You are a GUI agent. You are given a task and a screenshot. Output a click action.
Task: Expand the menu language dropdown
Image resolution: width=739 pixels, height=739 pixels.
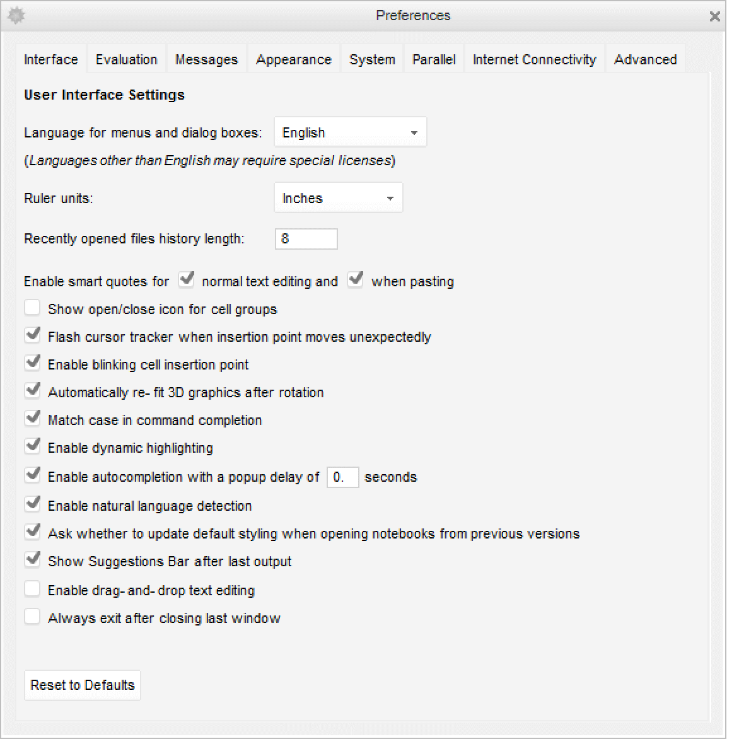pyautogui.click(x=350, y=132)
